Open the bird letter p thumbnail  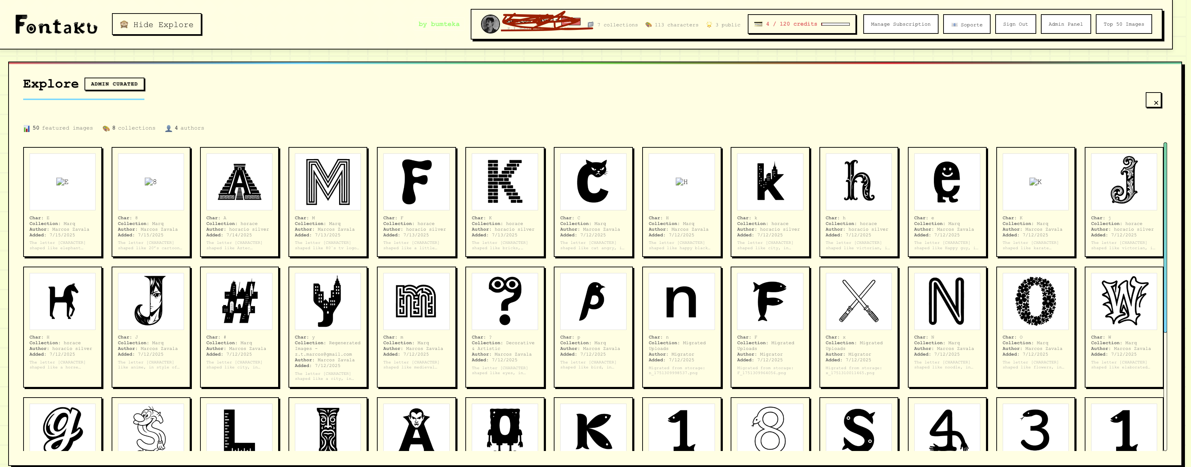593,301
